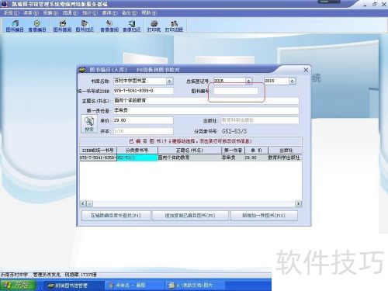Close the 图书编目 dialog
This screenshot has width=388, height=291.
tap(306, 70)
